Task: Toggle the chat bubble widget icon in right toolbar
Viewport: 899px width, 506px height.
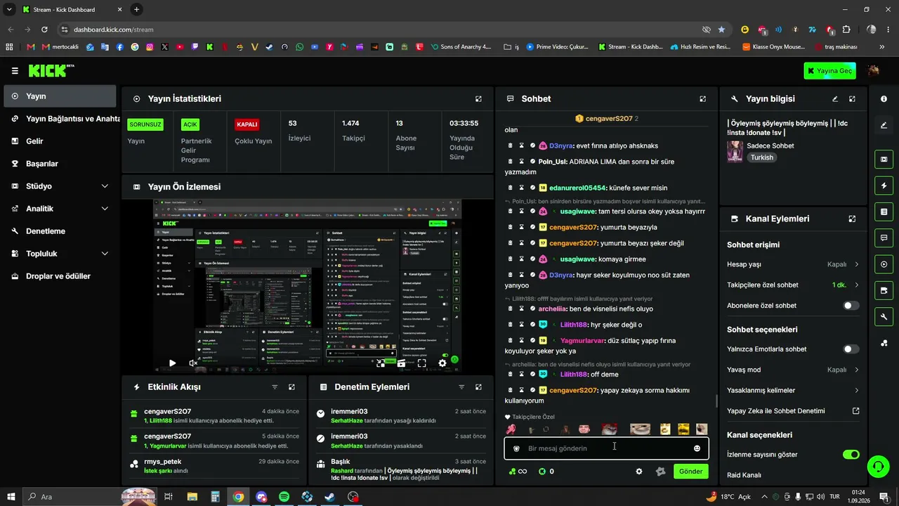Action: 884,238
